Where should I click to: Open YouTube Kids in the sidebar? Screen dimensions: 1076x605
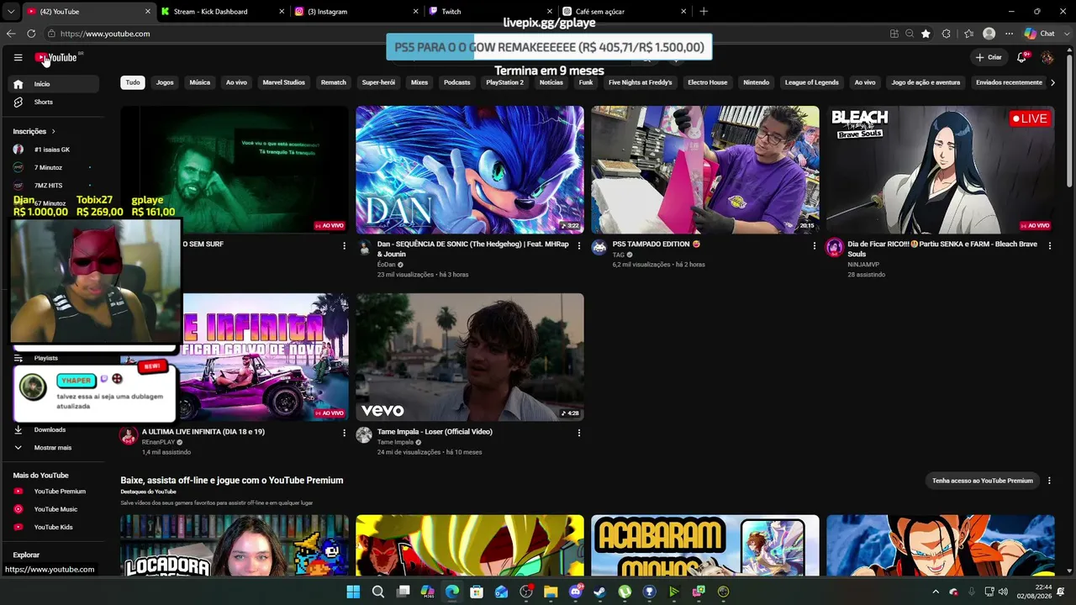tap(54, 527)
